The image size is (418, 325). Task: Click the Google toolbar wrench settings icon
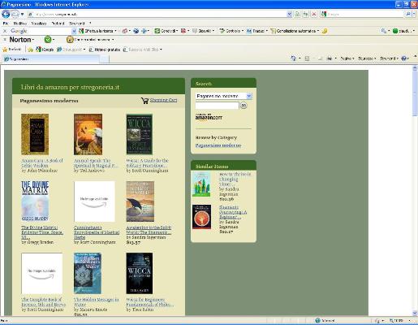pos(384,31)
